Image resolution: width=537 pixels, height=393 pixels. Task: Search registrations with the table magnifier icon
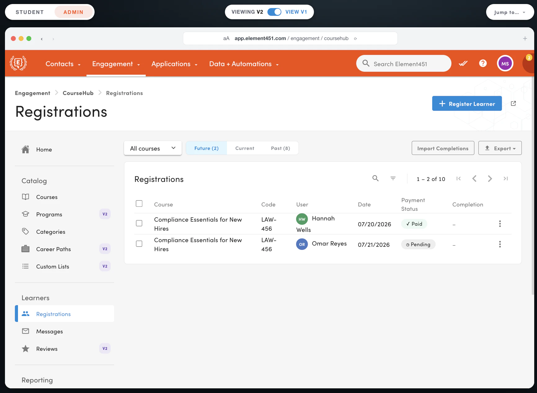375,178
